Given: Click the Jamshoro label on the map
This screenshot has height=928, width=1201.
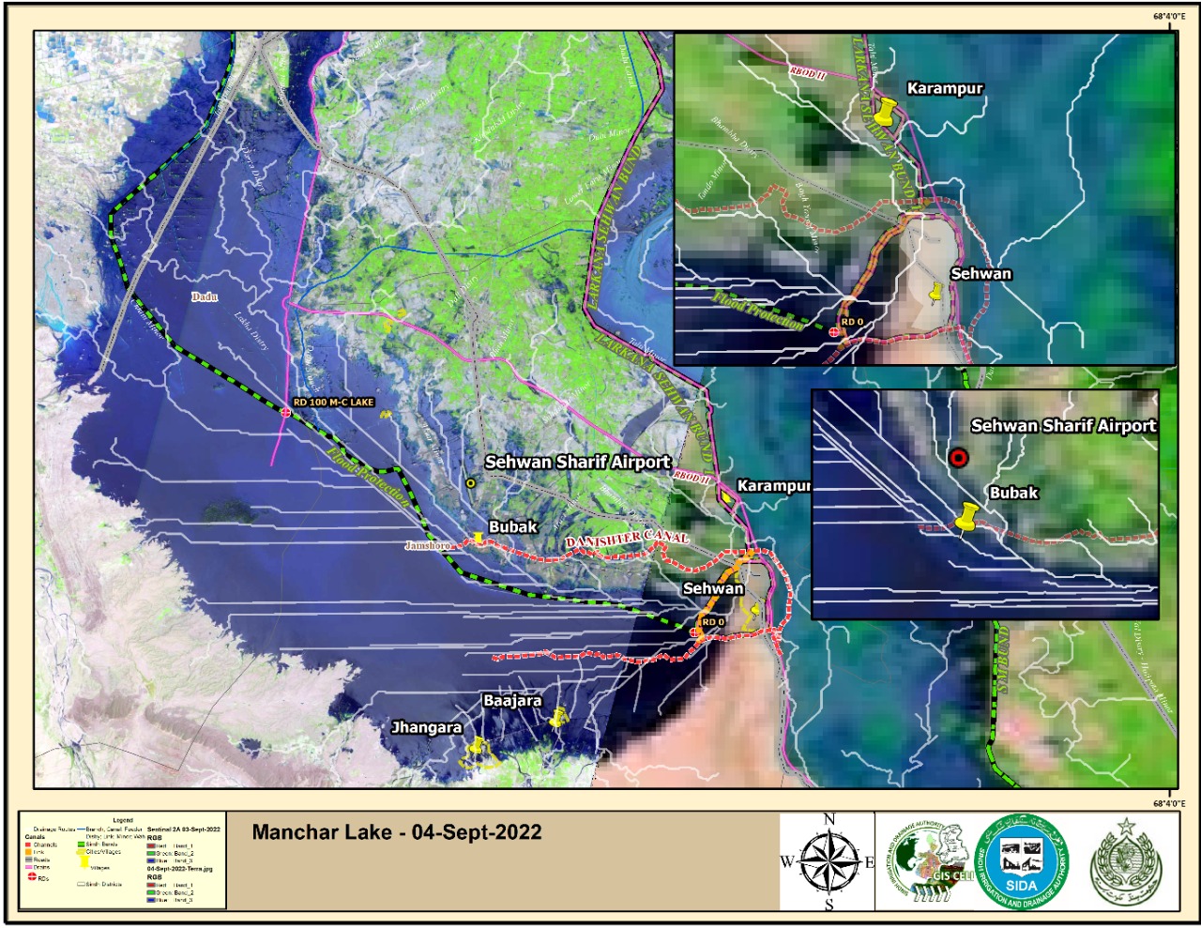Looking at the screenshot, I should pos(427,545).
